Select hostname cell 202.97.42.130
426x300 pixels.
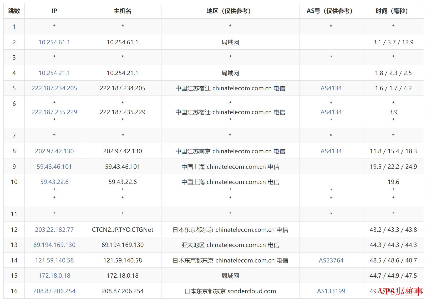(x=123, y=151)
